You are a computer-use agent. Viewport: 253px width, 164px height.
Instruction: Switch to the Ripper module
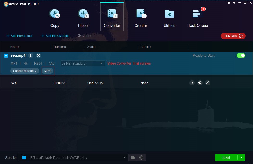tap(83, 18)
